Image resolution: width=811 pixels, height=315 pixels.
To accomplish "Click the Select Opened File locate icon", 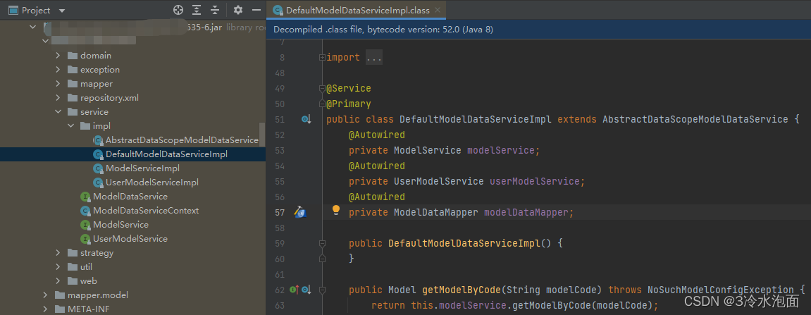I will [x=178, y=10].
